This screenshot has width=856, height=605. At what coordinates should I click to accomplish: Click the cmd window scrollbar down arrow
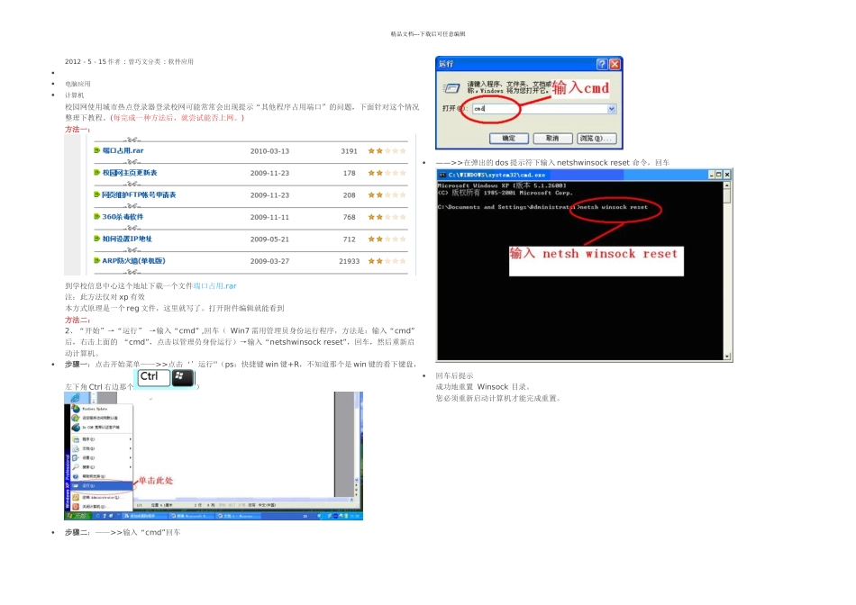[x=726, y=357]
